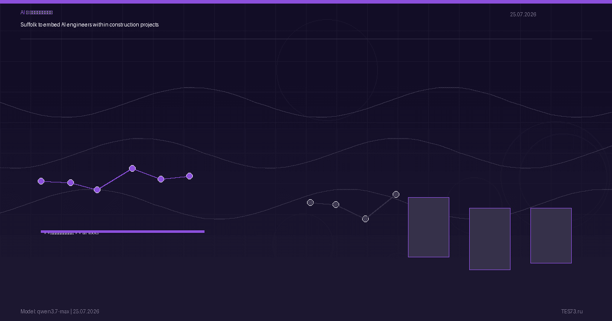
Task: Open the TES73.ru footer link
Action: 572,311
